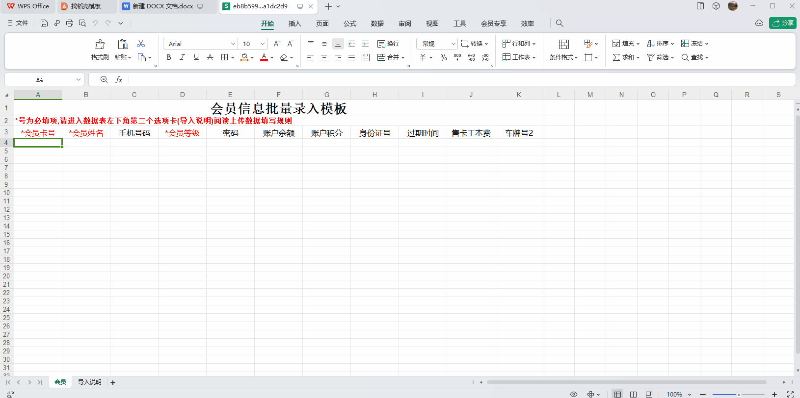This screenshot has width=800, height=398.
Task: Click the Sum (求和) button
Action: coord(626,57)
